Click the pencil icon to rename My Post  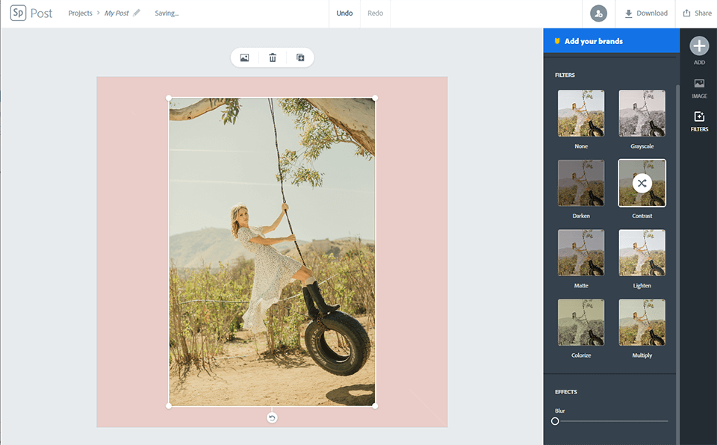[137, 13]
